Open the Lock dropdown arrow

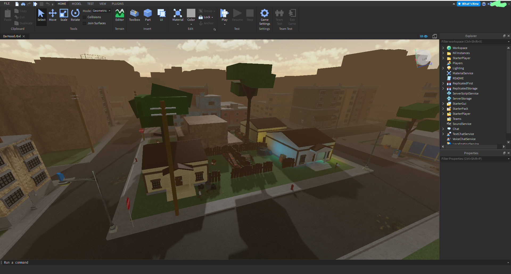coord(212,17)
